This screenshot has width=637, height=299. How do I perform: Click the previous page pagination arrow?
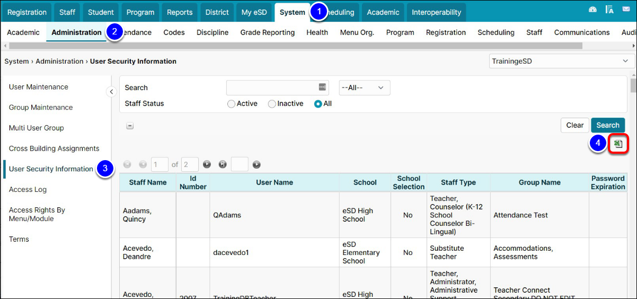[x=143, y=165]
